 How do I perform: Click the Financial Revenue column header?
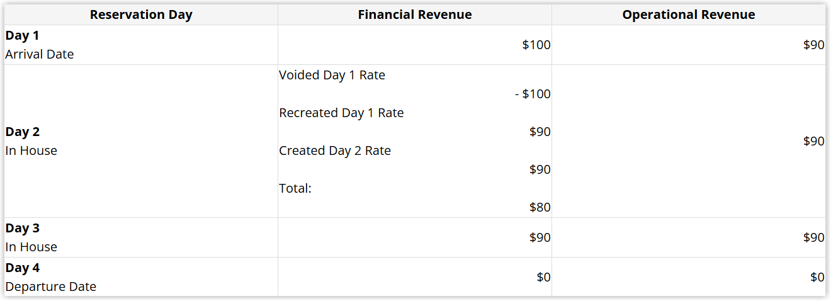tap(414, 14)
